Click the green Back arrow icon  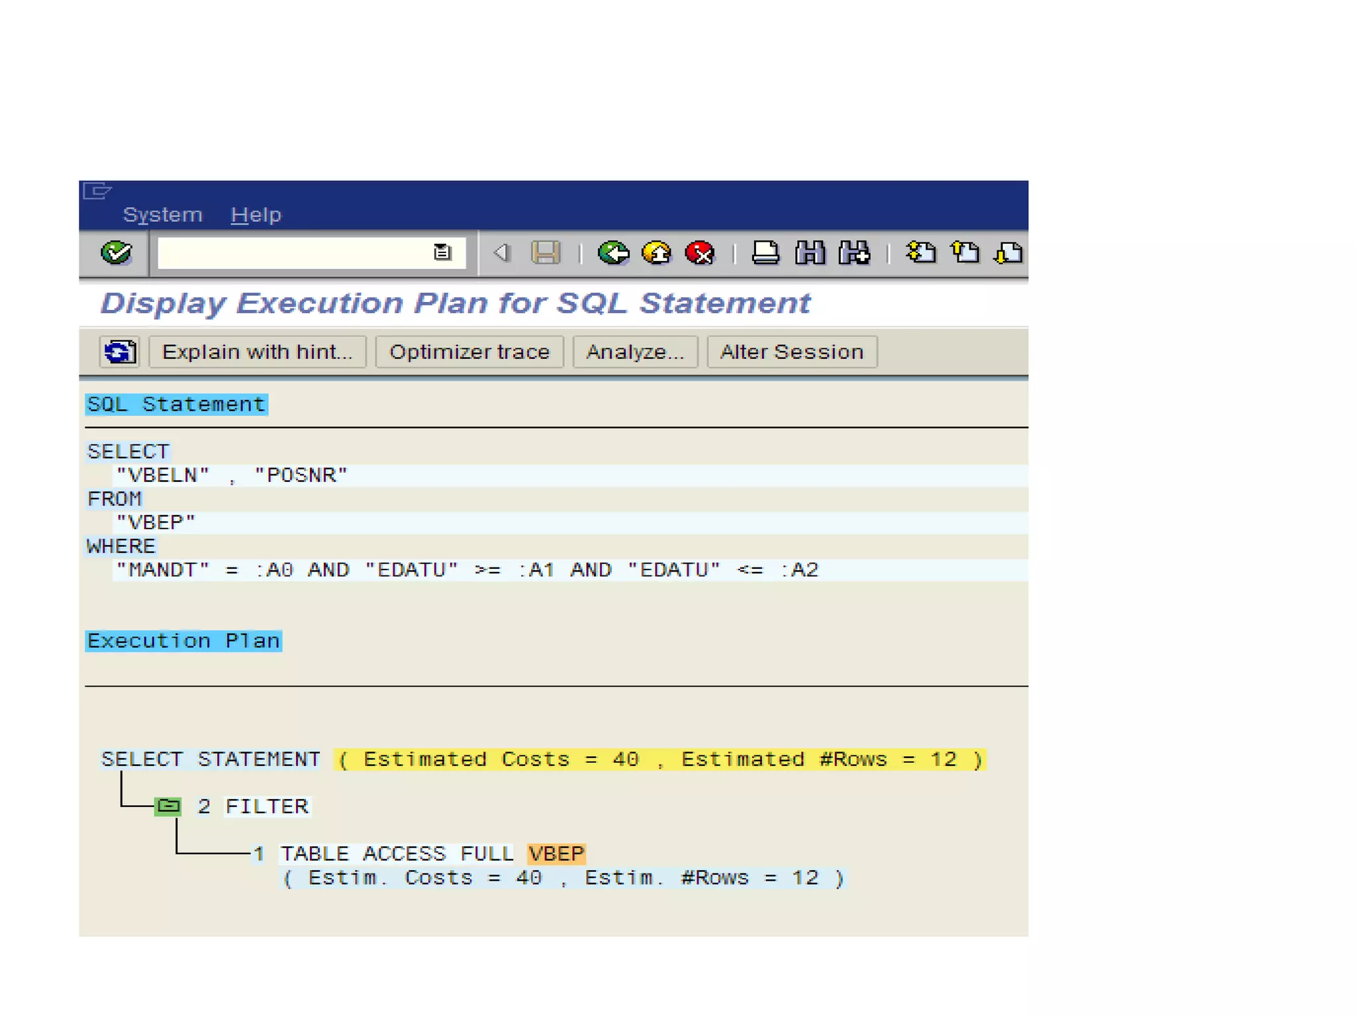[613, 252]
